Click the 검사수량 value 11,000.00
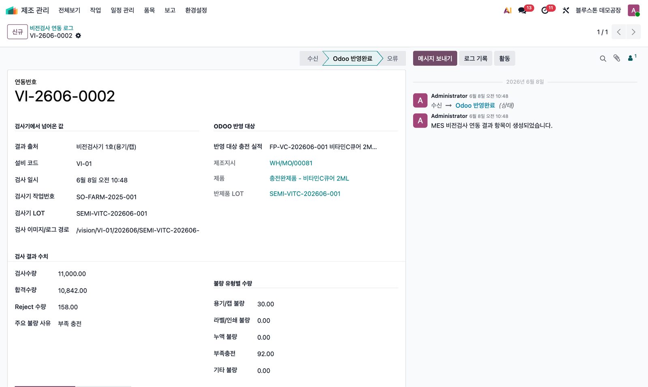 72,274
